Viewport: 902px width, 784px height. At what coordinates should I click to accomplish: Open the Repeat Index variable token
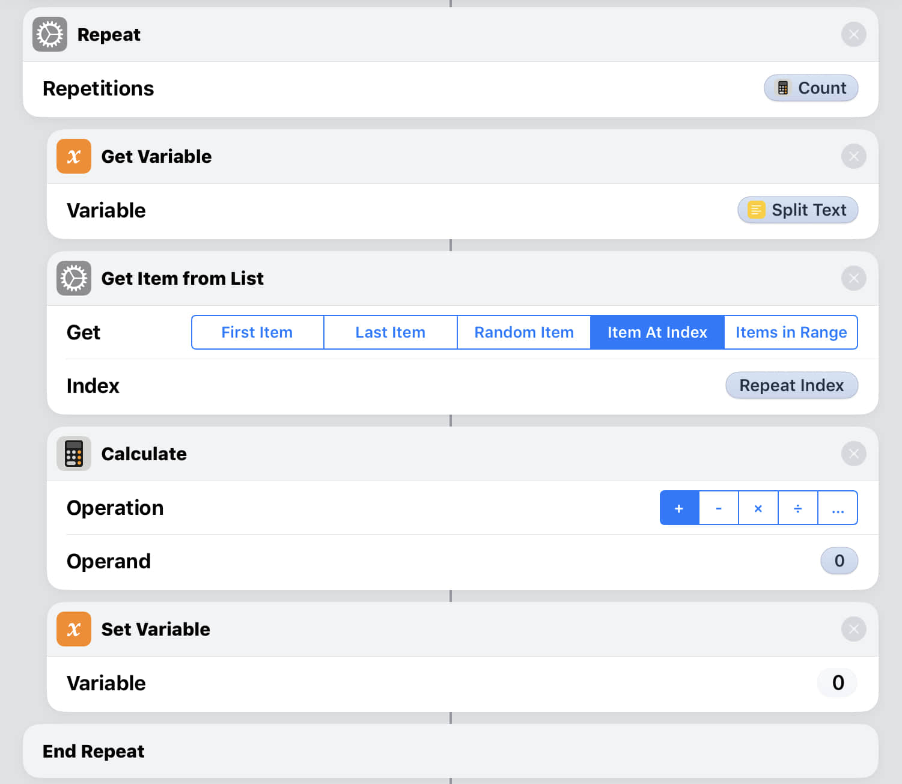coord(791,386)
